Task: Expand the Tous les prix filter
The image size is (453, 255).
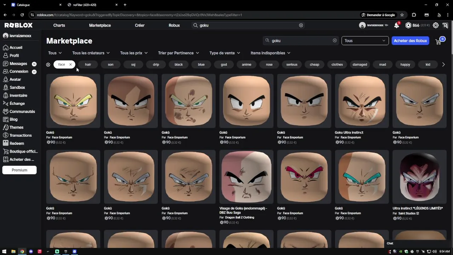Action: click(134, 53)
